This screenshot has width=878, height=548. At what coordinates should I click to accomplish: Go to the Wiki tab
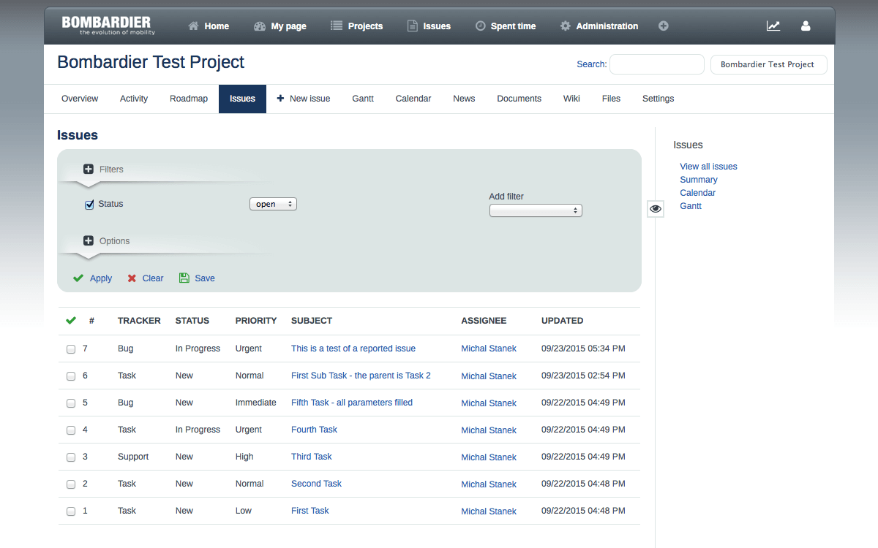point(571,99)
